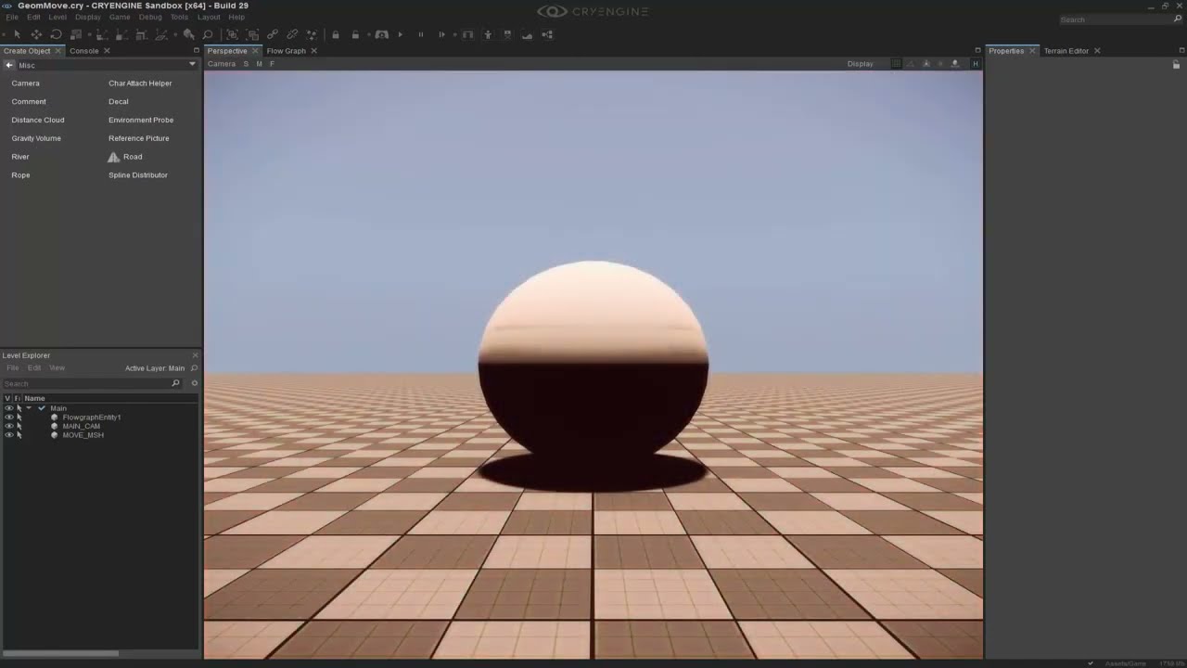Viewport: 1187px width, 668px height.
Task: Open the viewport Camera menu
Action: click(222, 64)
